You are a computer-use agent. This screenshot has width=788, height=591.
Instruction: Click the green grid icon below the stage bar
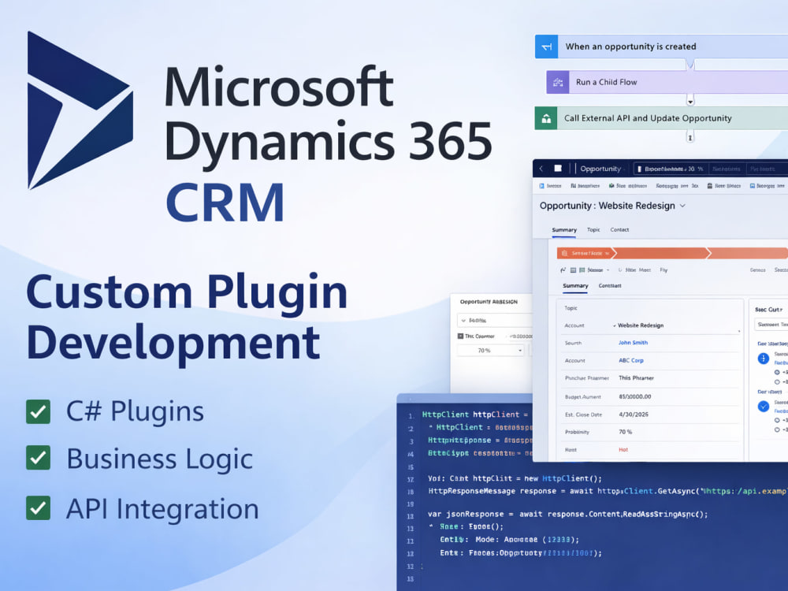582,270
